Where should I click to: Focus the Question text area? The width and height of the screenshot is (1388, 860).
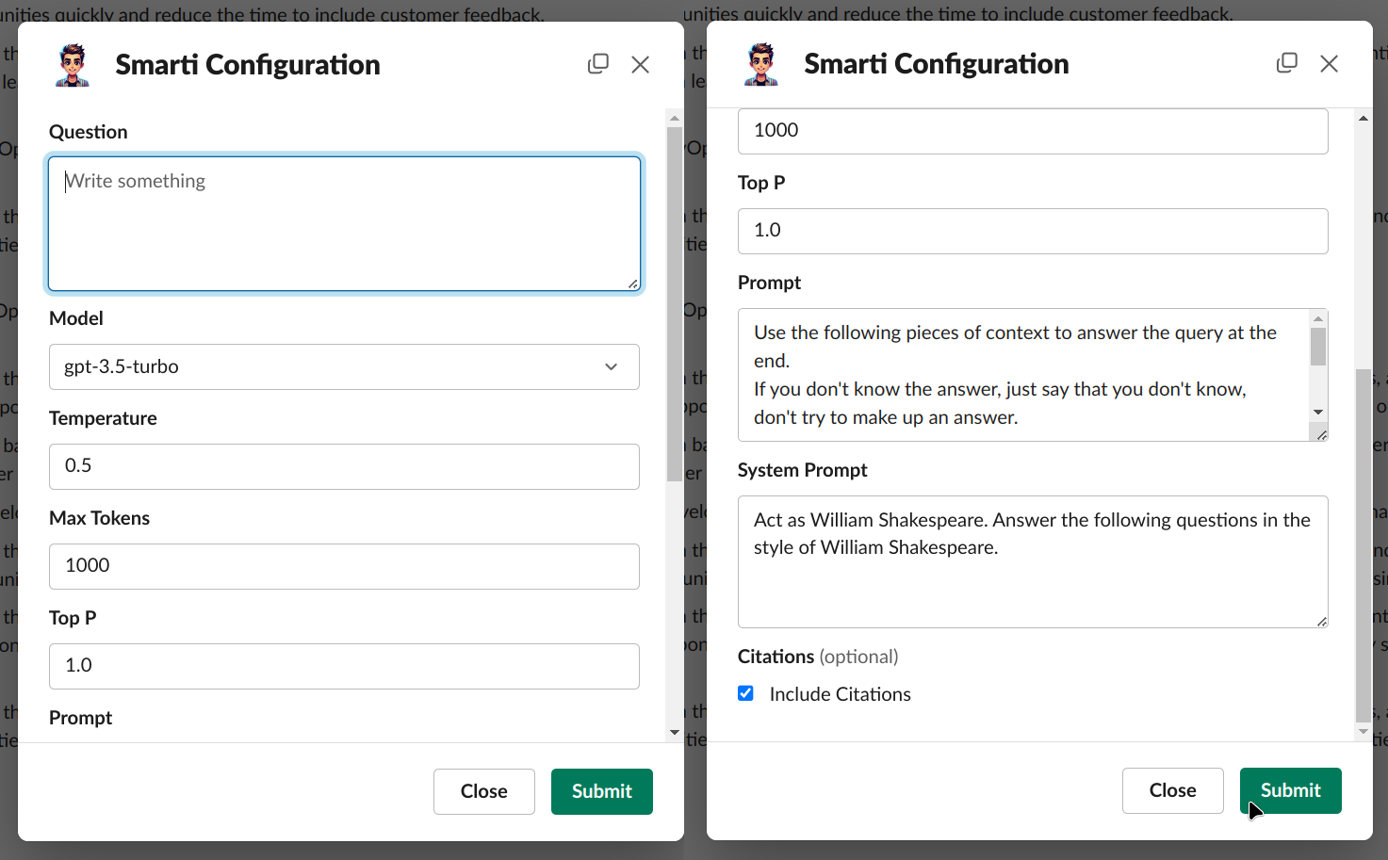pyautogui.click(x=344, y=223)
